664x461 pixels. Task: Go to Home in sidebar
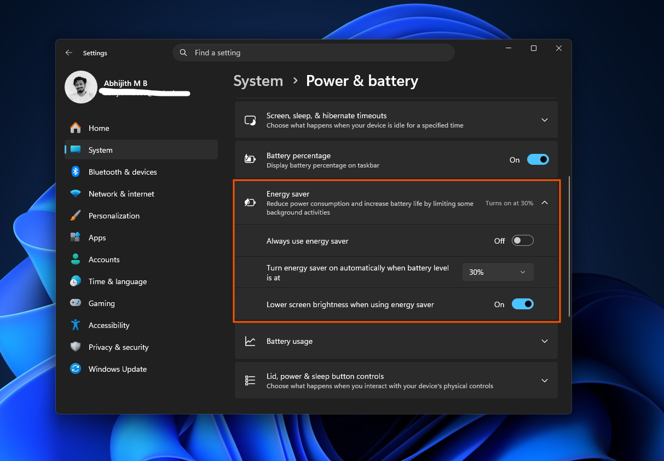pos(141,128)
